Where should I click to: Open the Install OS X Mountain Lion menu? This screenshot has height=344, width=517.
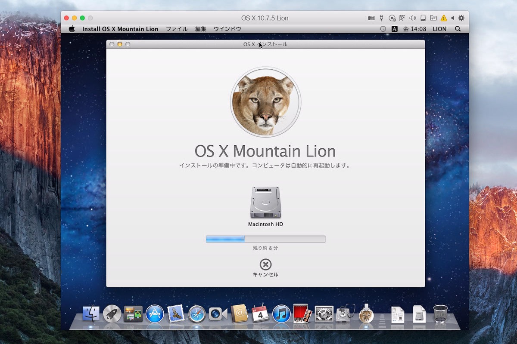click(x=120, y=29)
